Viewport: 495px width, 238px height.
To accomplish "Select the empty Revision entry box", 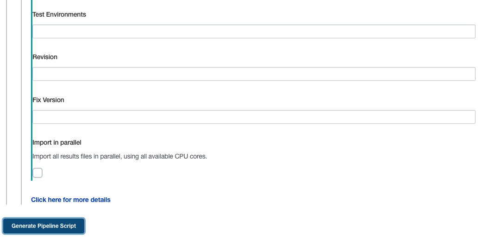I will (x=254, y=74).
